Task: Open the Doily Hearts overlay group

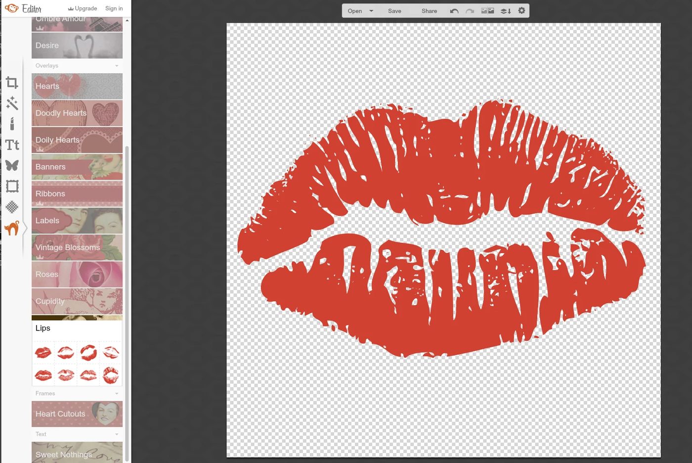Action: point(77,140)
